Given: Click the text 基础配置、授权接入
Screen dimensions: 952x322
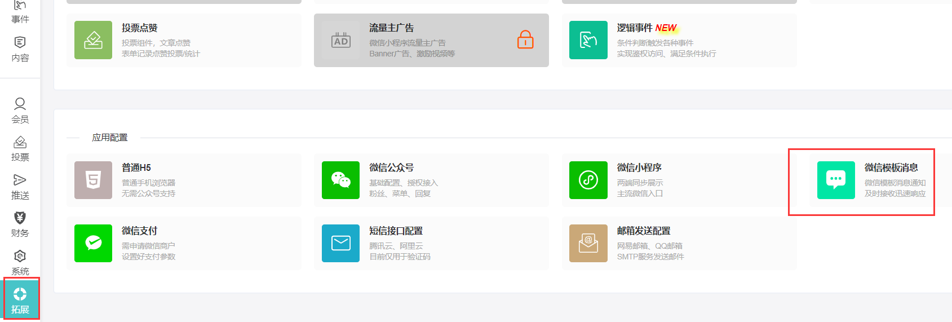Looking at the screenshot, I should [x=404, y=183].
